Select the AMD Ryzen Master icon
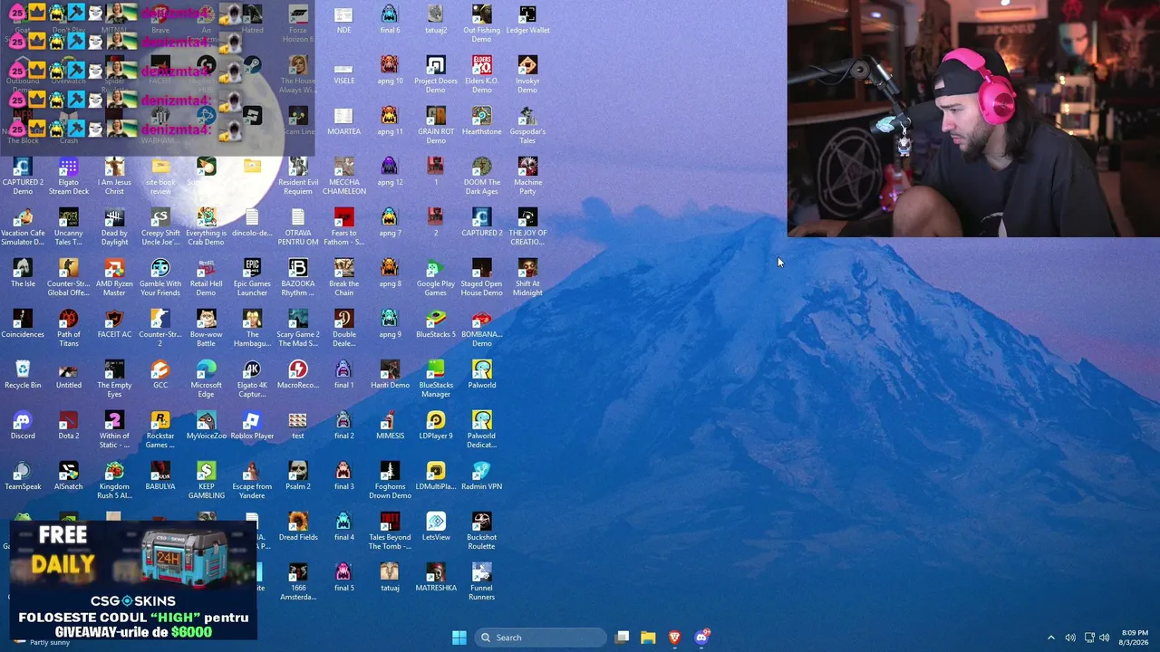This screenshot has width=1160, height=652. 114,278
